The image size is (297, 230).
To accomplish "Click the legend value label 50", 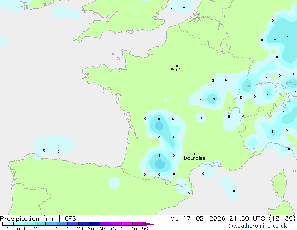I will pyautogui.click(x=145, y=228).
